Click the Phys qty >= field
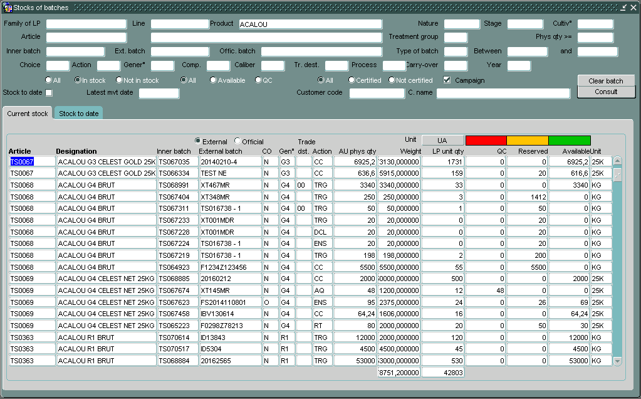641x399 pixels. (x=596, y=37)
